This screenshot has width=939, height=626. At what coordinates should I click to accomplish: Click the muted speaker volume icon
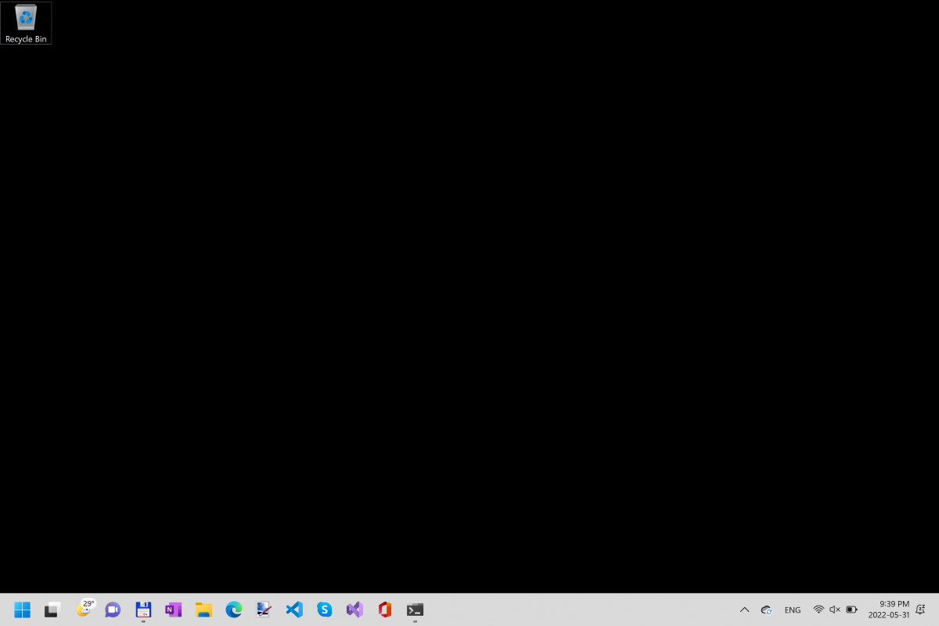tap(835, 610)
